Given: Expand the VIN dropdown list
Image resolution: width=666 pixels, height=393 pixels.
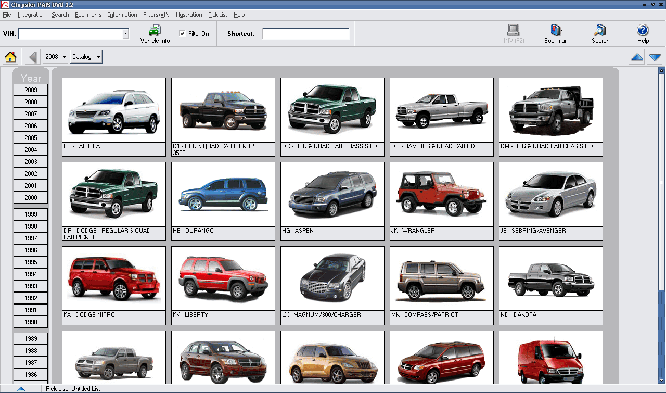Looking at the screenshot, I should [x=125, y=34].
